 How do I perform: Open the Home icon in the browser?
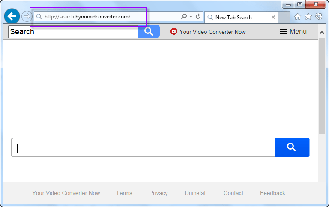pos(298,16)
